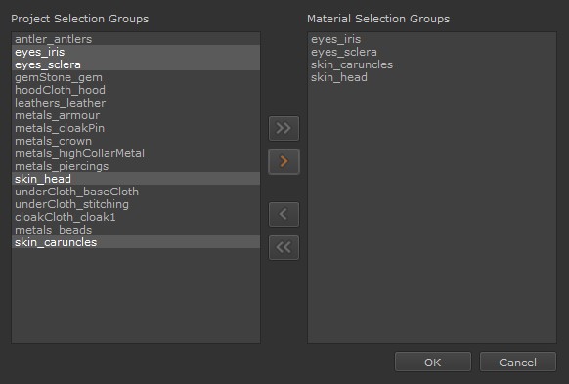The height and width of the screenshot is (384, 569).
Task: Select skin_head in Material Selection Groups
Action: (x=432, y=77)
